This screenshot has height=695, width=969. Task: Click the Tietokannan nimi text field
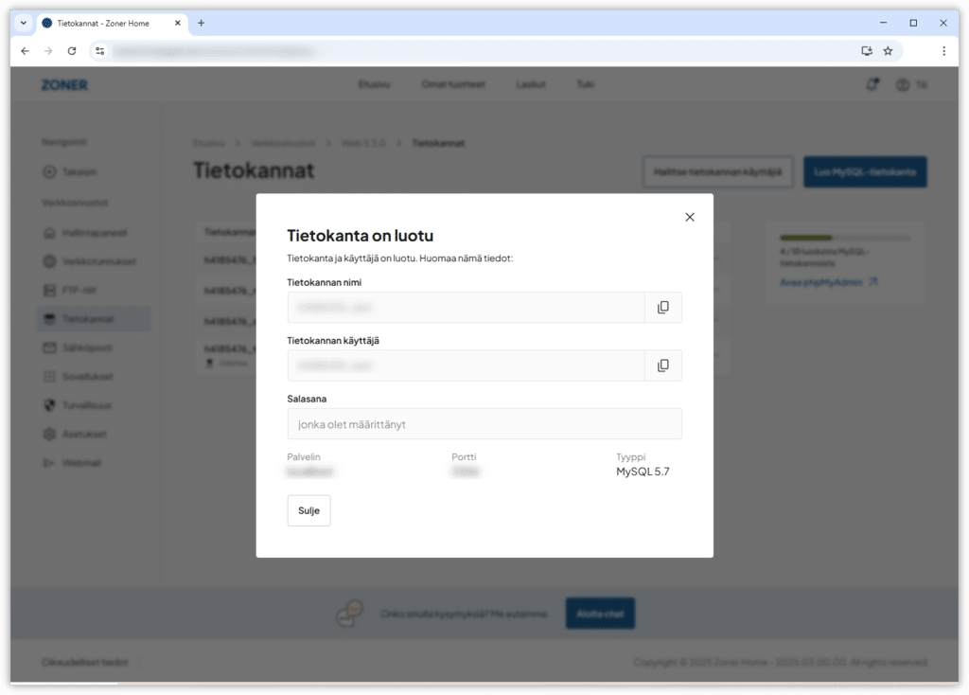(466, 307)
